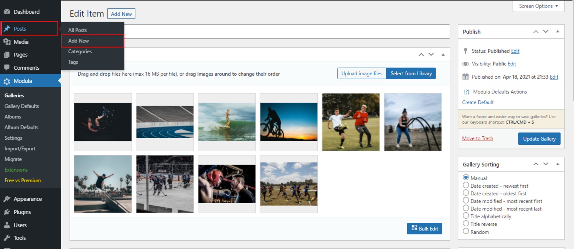The image size is (574, 249).
Task: Select Date created - newest first
Action: 466,185
